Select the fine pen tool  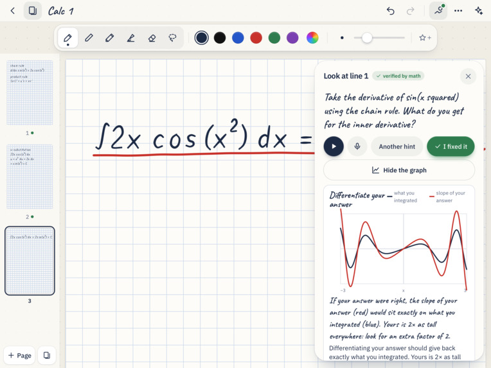[x=68, y=38]
